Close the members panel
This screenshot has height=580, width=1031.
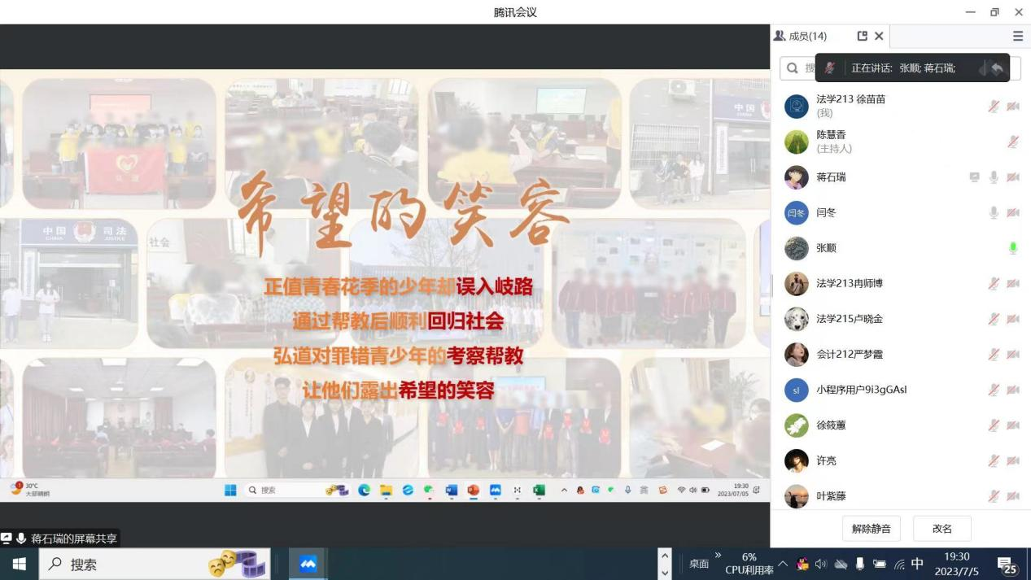[x=879, y=36]
